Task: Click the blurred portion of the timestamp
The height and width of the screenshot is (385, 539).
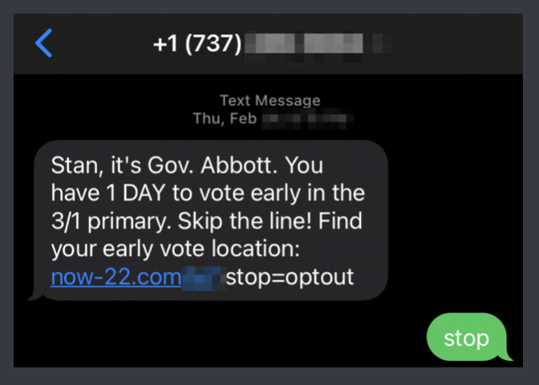Action: pyautogui.click(x=309, y=119)
